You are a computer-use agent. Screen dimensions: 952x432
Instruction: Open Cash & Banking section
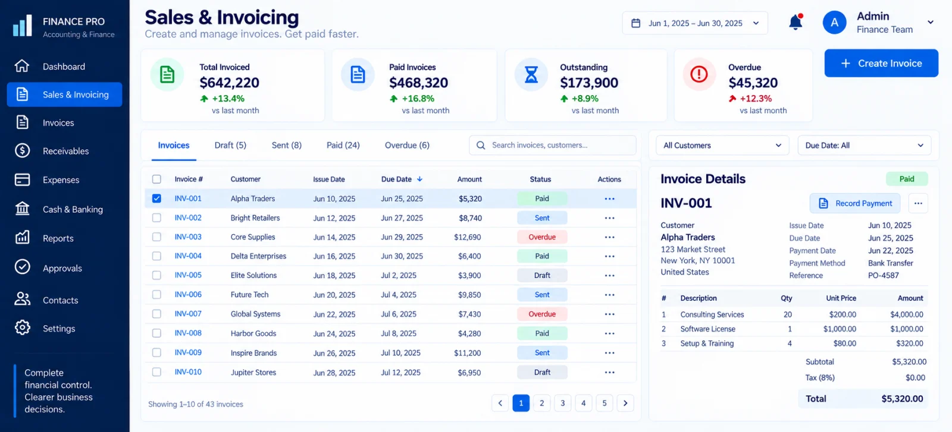click(x=64, y=209)
